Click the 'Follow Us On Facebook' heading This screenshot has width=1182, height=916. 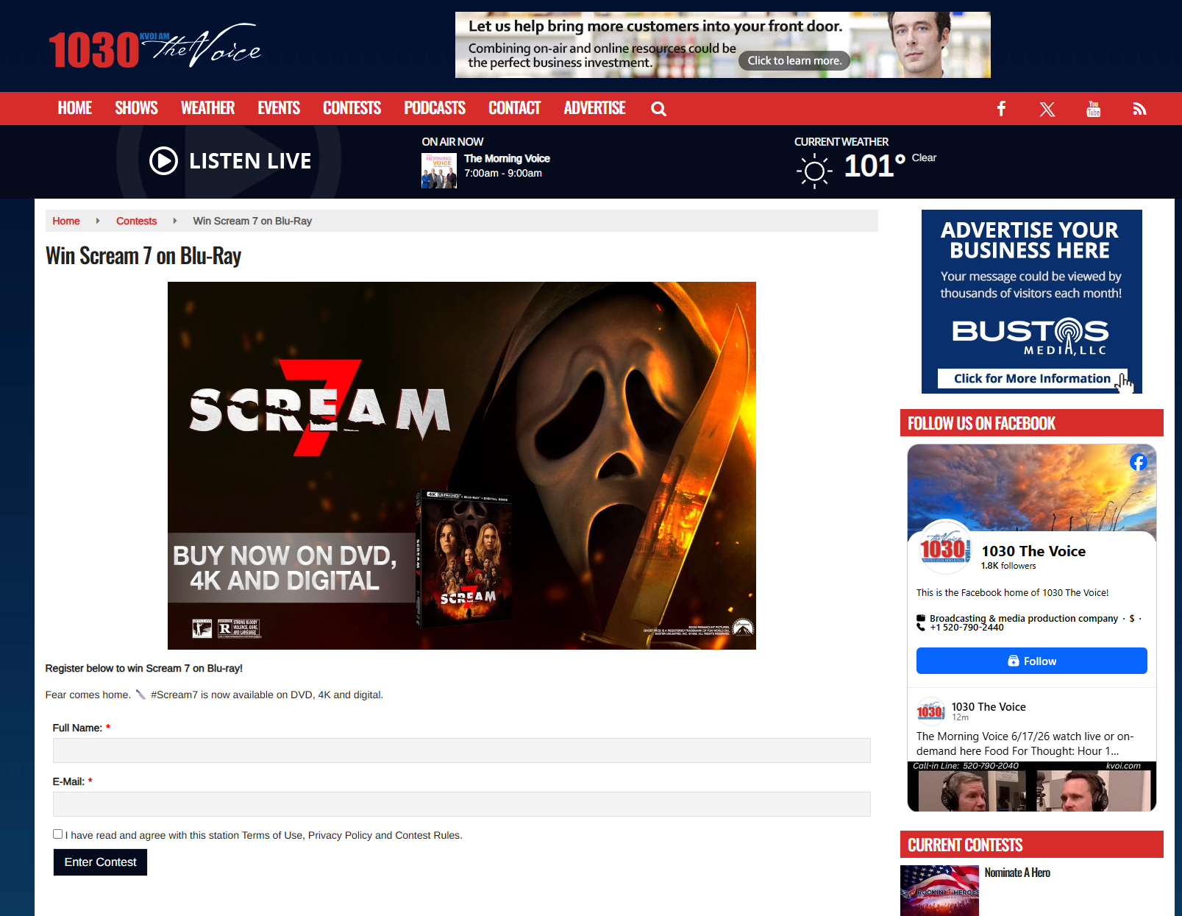click(981, 424)
